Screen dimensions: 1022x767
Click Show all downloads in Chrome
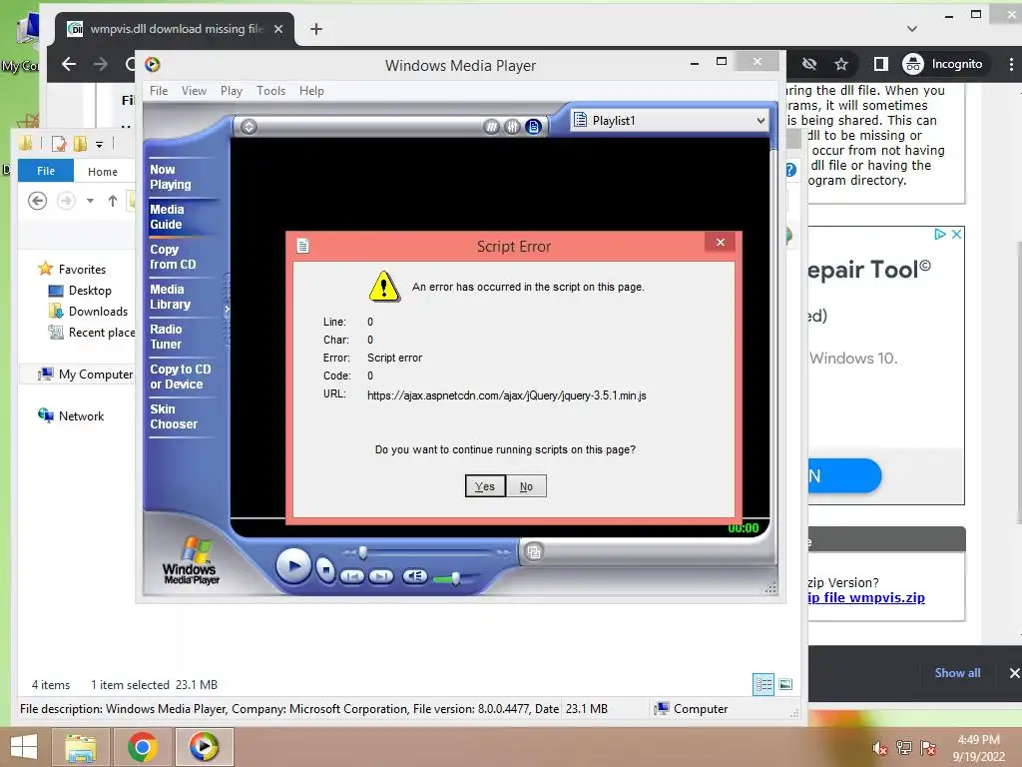pyautogui.click(x=957, y=673)
